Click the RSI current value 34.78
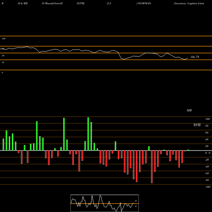212x212 pixels. point(195,57)
